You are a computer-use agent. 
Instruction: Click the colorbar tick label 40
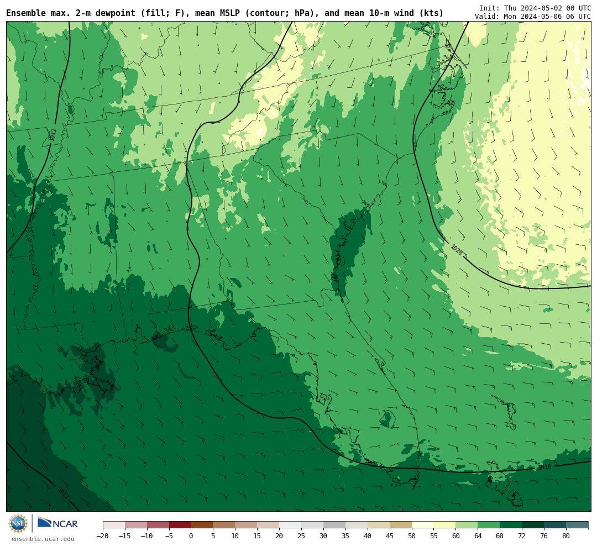click(368, 536)
